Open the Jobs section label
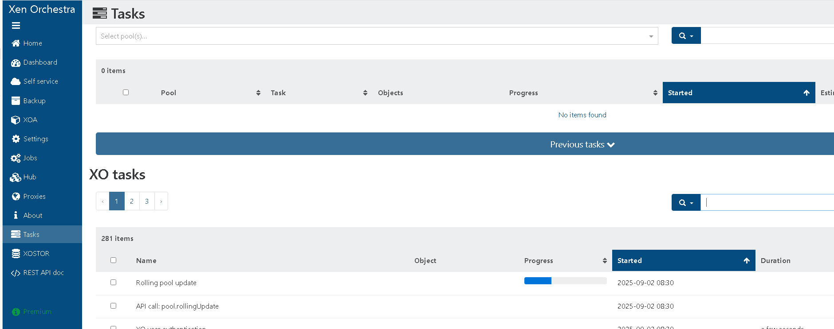 (30, 158)
